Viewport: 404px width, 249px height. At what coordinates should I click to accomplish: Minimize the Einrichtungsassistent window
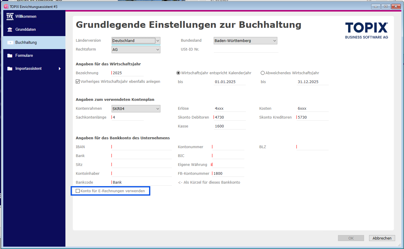[x=376, y=6]
